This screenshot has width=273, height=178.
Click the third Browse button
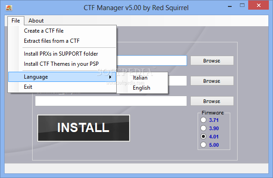212,101
